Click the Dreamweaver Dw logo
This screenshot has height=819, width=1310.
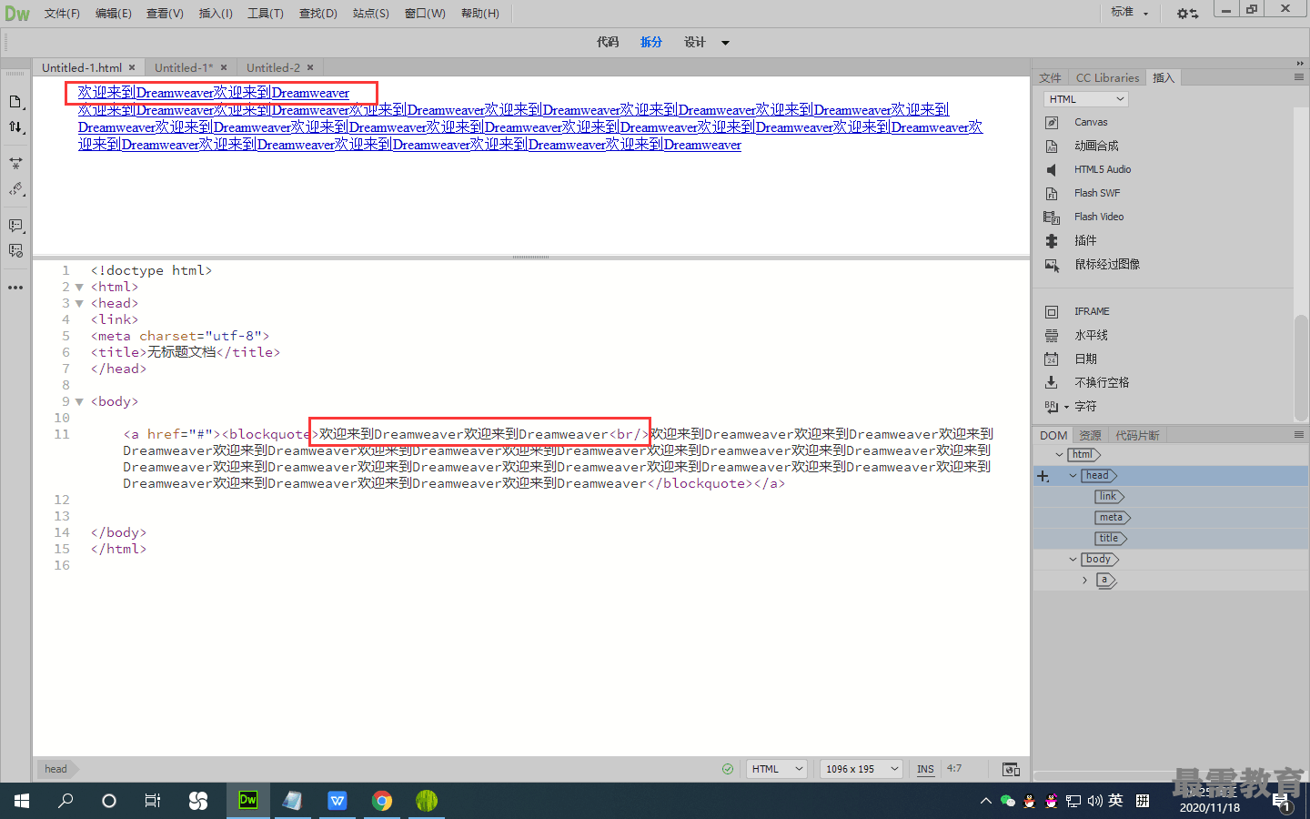[x=17, y=14]
